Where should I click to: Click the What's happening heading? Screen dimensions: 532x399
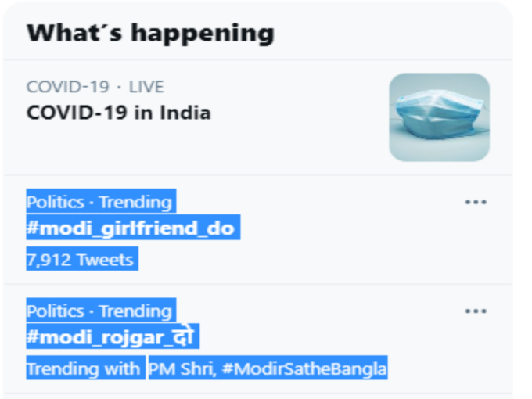point(151,33)
